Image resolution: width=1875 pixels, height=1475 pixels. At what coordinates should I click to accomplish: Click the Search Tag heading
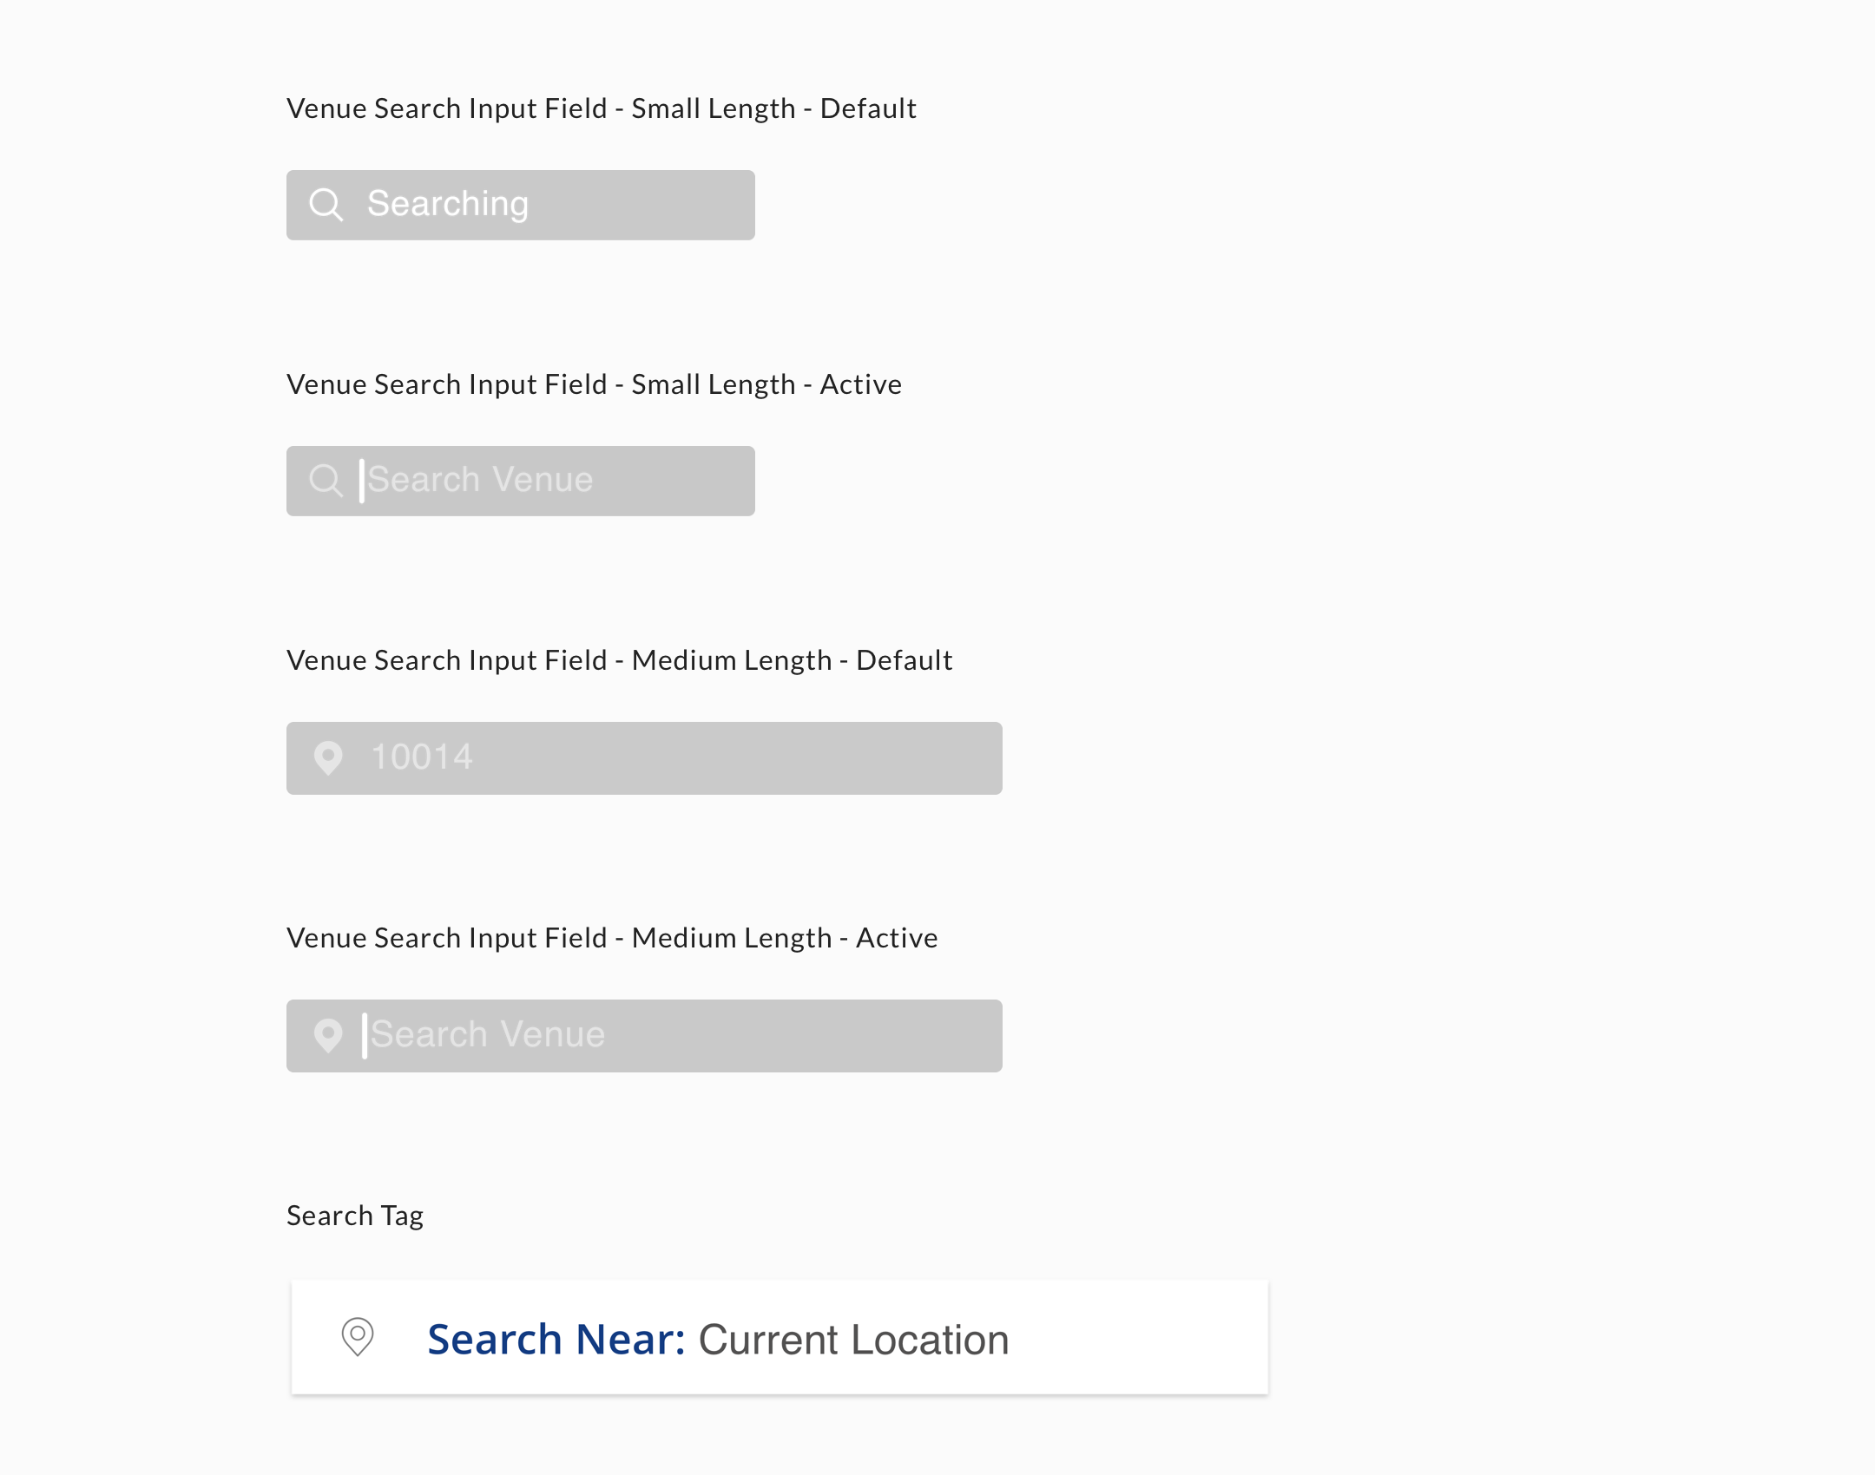pos(355,1216)
